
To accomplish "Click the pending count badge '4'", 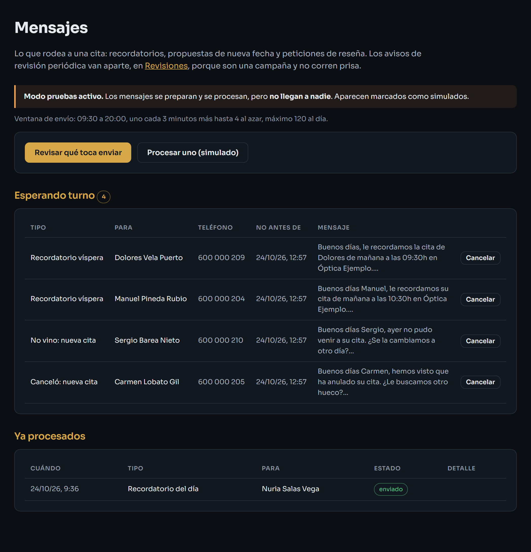I will 104,197.
